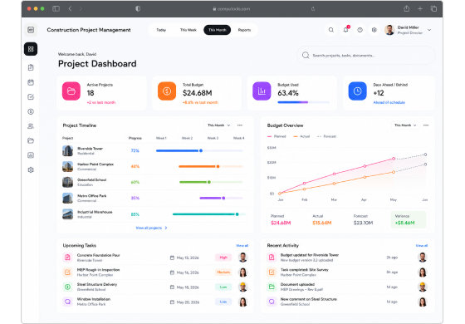Open the budget dollar icon in sidebar
This screenshot has width=465, height=324.
click(31, 111)
